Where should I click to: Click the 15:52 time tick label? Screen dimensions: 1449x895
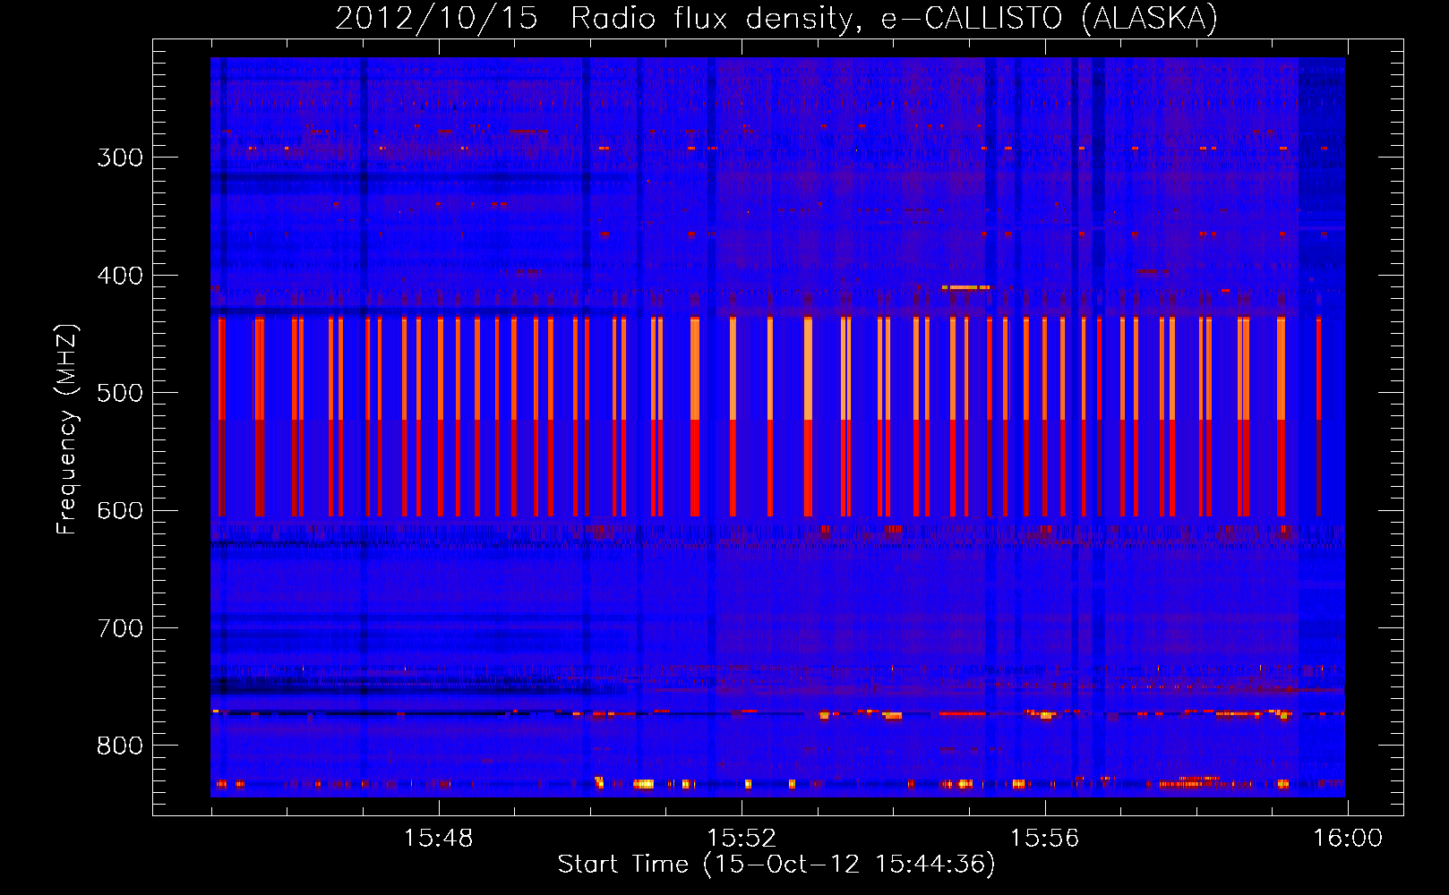pyautogui.click(x=742, y=838)
